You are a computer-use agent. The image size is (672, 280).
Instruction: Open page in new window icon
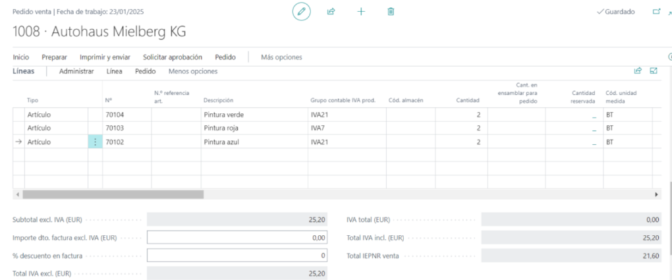pyautogui.click(x=656, y=12)
